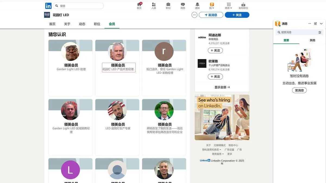Expand the 商务服务 footer dropdown
Image resolution: width=326 pixels, height=183 pixels.
(218, 154)
